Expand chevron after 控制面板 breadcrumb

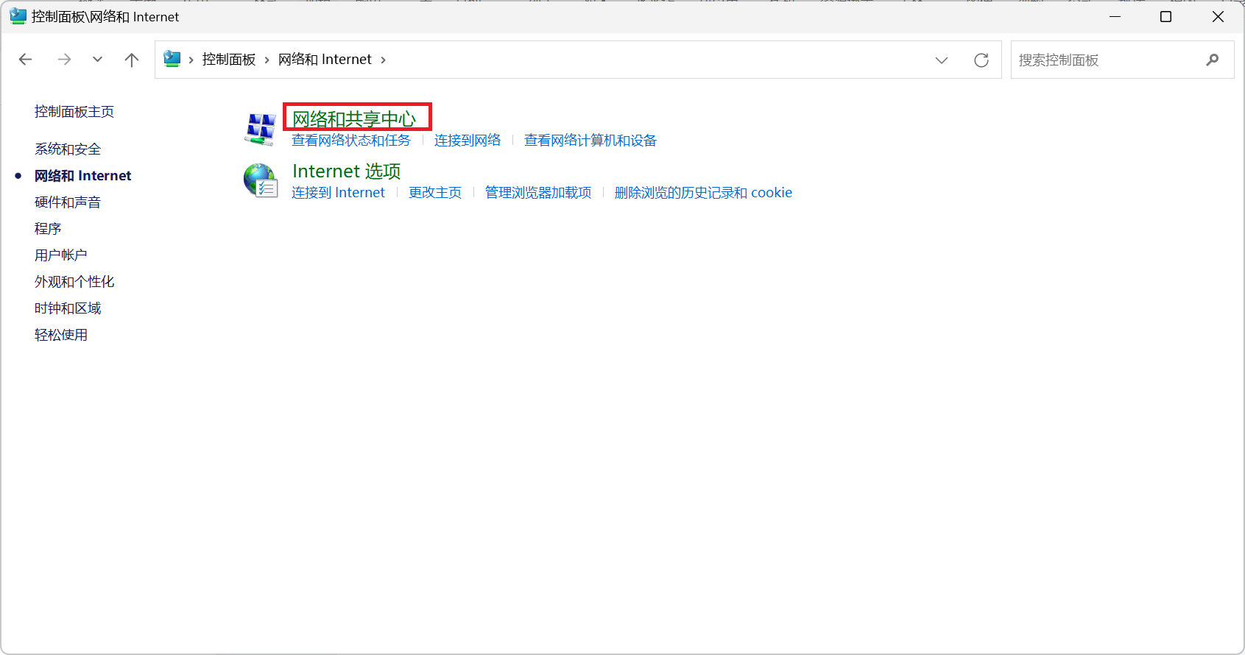(267, 60)
